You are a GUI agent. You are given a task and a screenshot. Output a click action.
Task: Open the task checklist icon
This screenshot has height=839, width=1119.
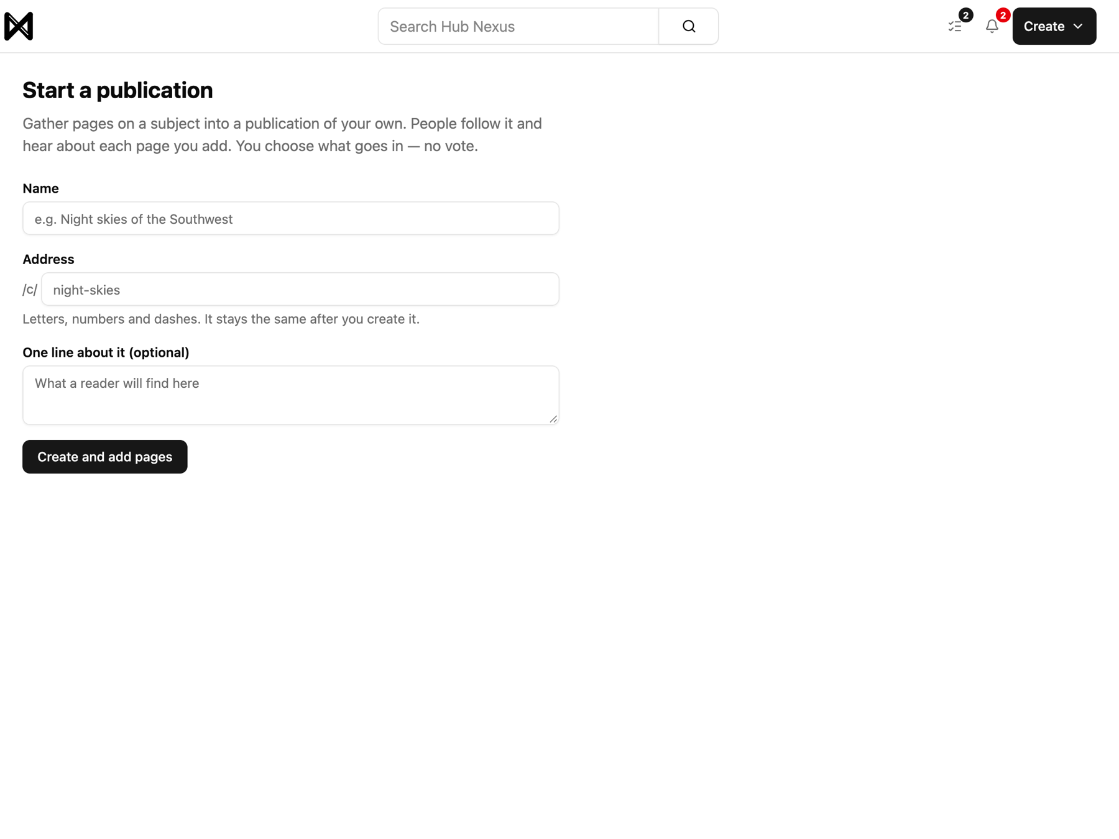click(x=955, y=26)
